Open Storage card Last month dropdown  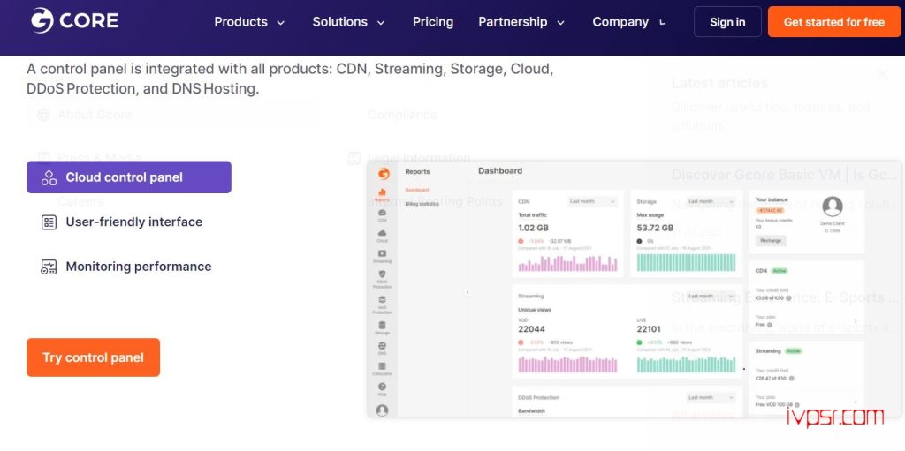click(x=711, y=201)
